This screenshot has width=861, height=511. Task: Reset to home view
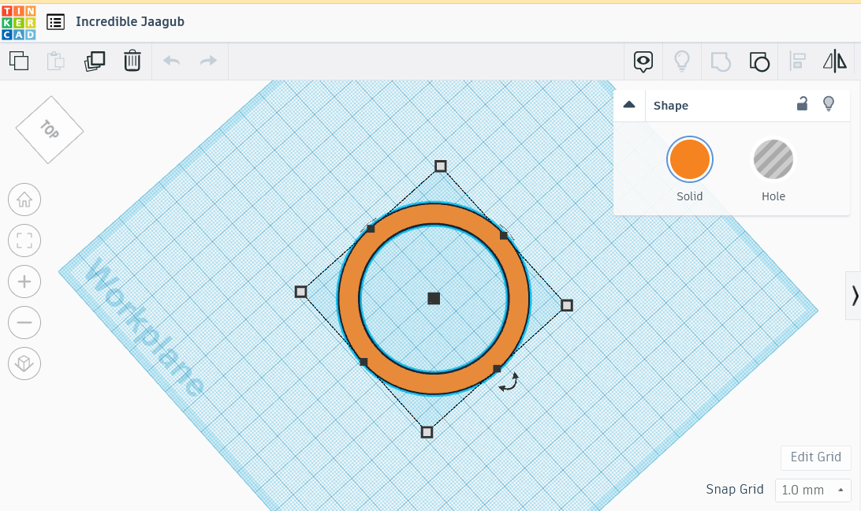[x=24, y=200]
